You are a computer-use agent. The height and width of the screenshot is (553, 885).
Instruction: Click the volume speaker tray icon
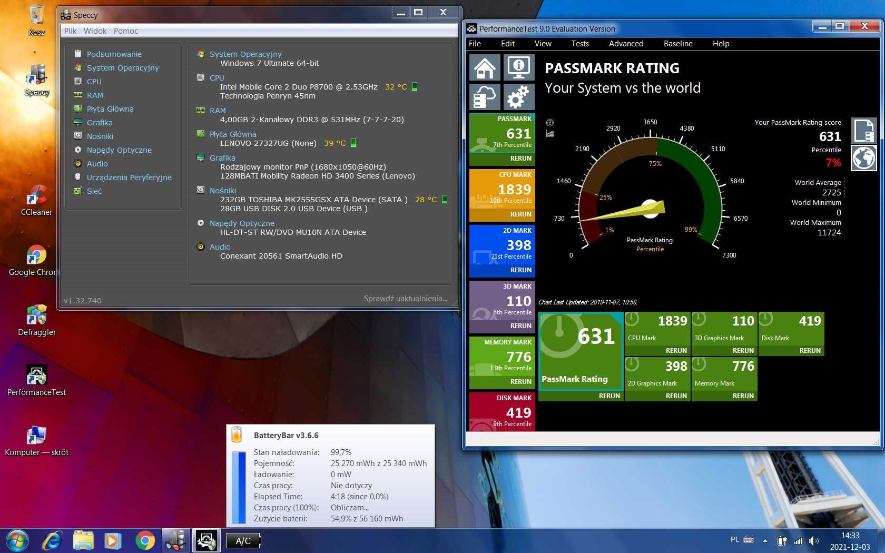coord(814,540)
